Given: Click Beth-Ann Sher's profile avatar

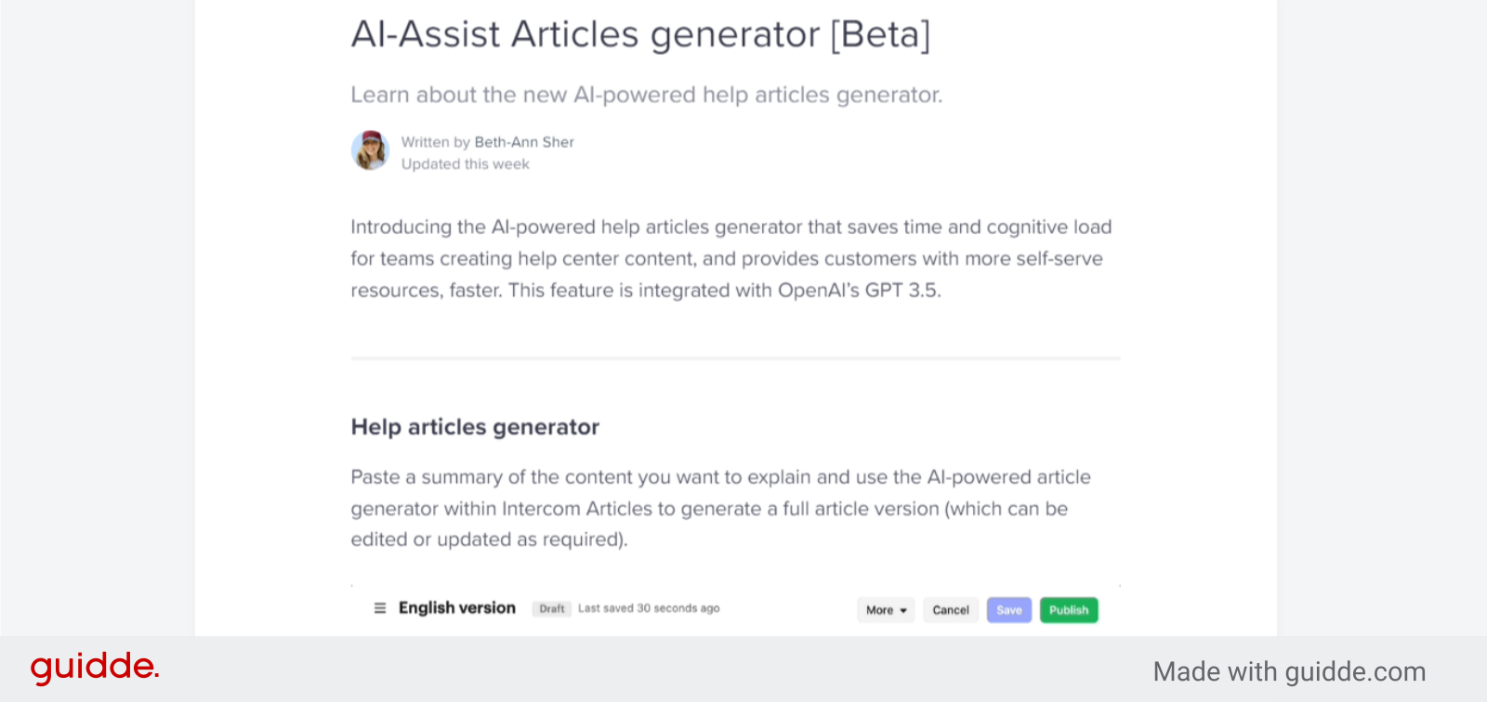Looking at the screenshot, I should 370,150.
